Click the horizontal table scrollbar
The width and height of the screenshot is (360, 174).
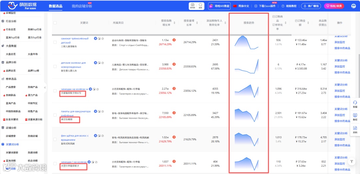point(172,35)
